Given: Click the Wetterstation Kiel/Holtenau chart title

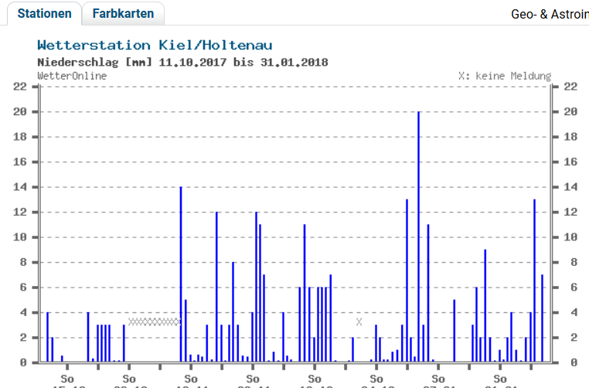Looking at the screenshot, I should (155, 46).
